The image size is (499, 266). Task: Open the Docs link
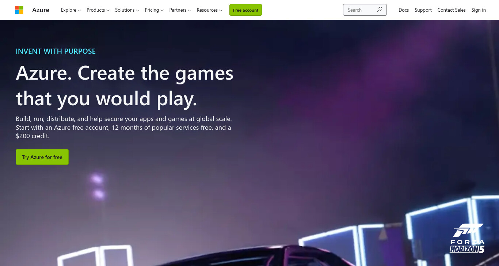[x=404, y=10]
